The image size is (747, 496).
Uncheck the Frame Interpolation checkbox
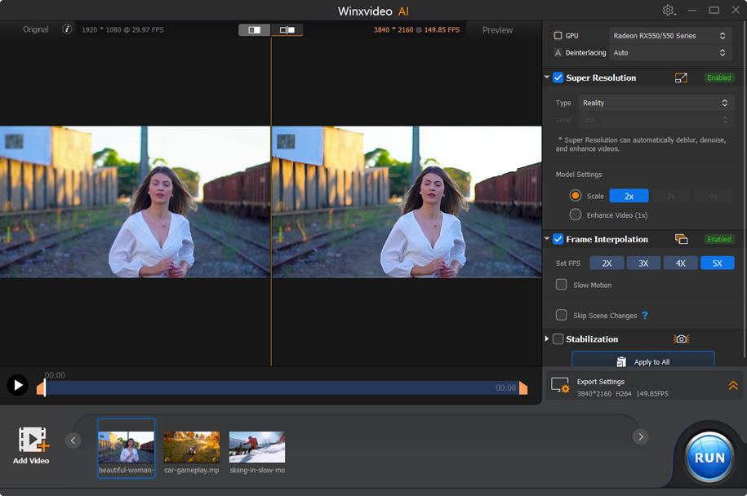pyautogui.click(x=557, y=239)
